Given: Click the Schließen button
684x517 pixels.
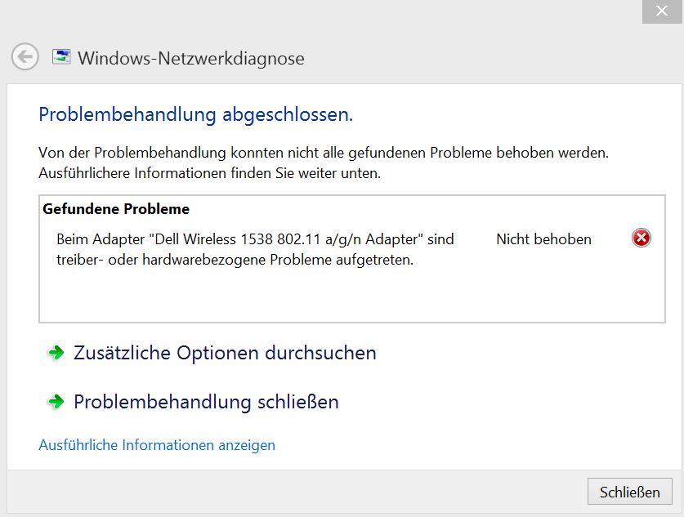Looking at the screenshot, I should (629, 492).
